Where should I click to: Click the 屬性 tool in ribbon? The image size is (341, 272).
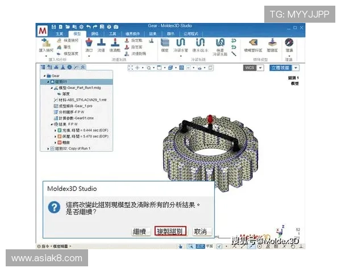64,47
